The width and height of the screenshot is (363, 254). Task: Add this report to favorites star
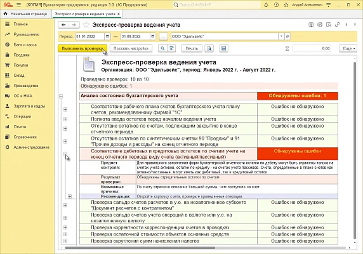[x=86, y=25]
